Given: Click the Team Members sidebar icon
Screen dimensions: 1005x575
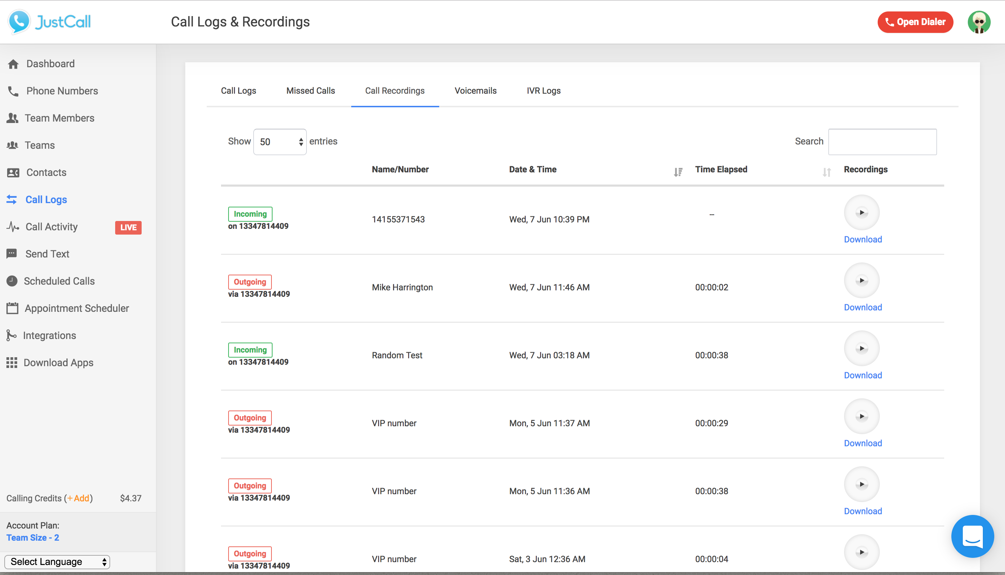Looking at the screenshot, I should point(13,118).
